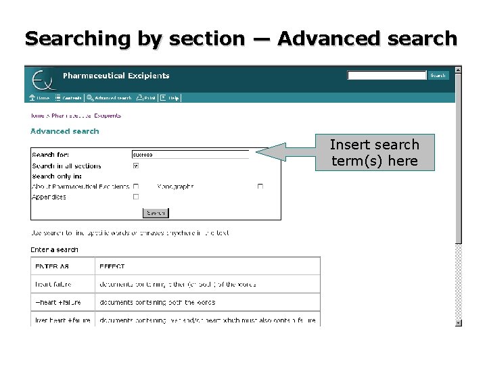The height and width of the screenshot is (365, 487).
Task: Click the 'Enter a search' text
Action: tap(54, 249)
